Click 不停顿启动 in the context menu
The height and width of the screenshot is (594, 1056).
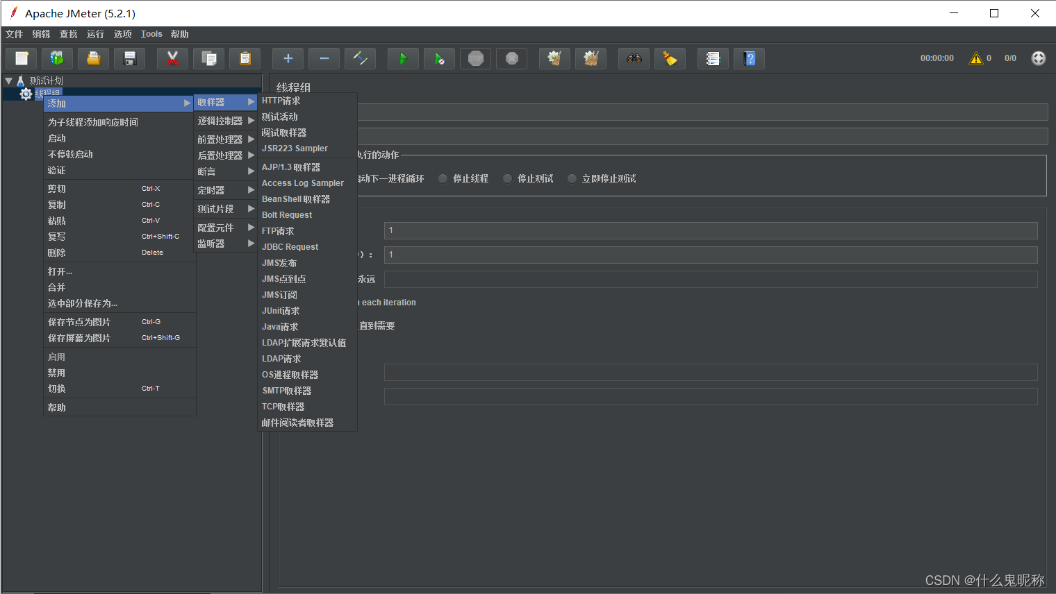119,154
